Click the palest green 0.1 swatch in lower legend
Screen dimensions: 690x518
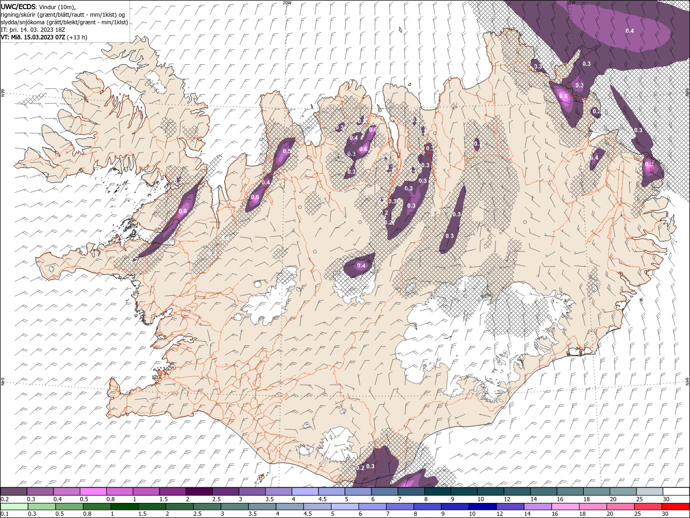[15, 507]
